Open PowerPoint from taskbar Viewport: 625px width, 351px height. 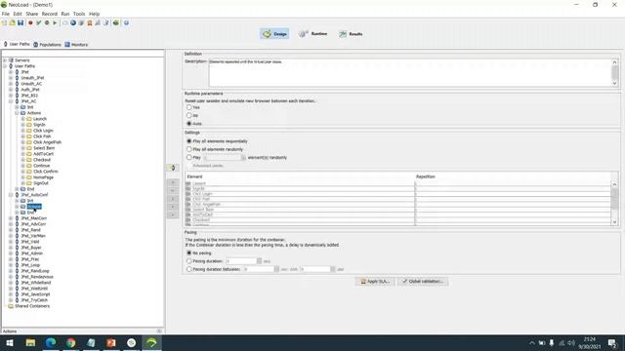(x=111, y=342)
